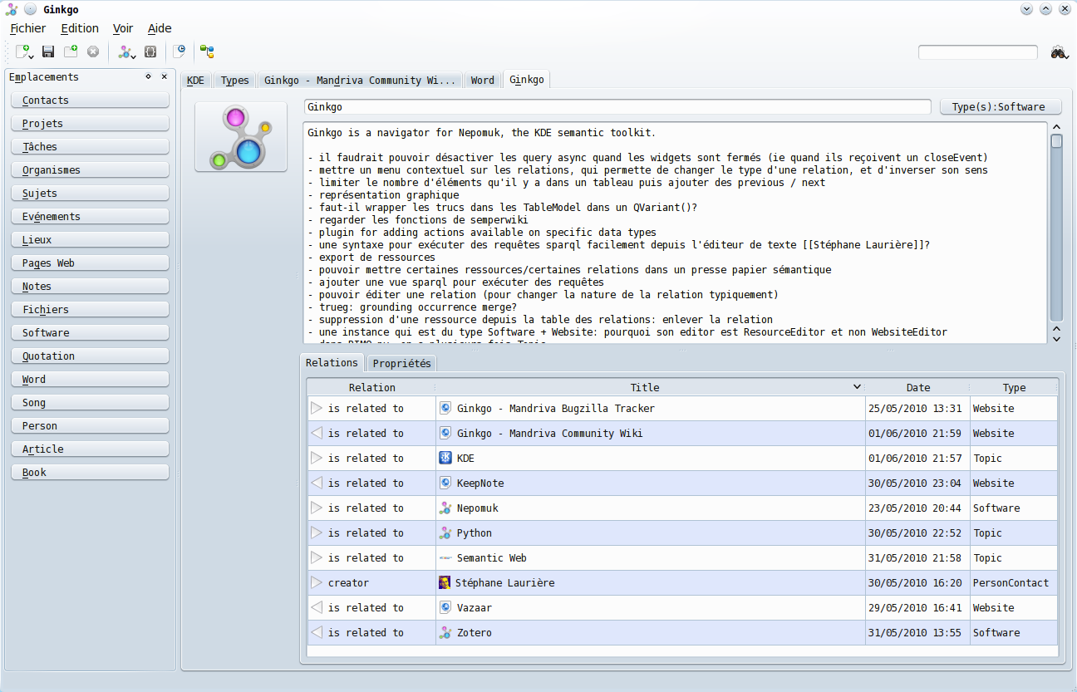The width and height of the screenshot is (1077, 692).
Task: Click the icon beside Python
Action: point(445,532)
